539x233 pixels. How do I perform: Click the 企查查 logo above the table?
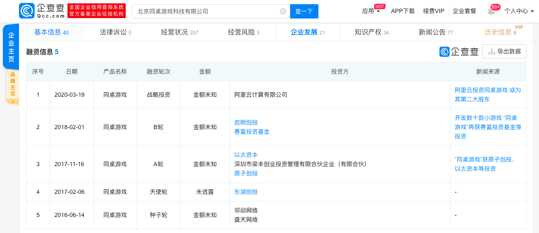459,51
